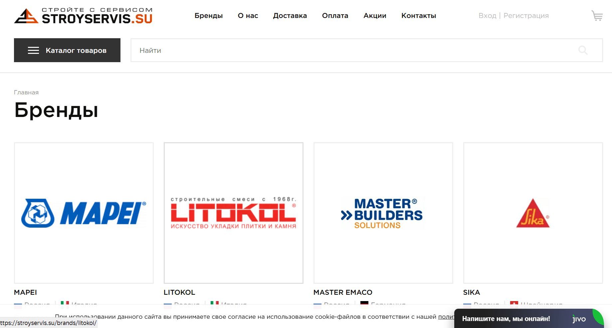This screenshot has width=612, height=328.
Task: Open the MAPEI brand logo card
Action: click(x=84, y=213)
